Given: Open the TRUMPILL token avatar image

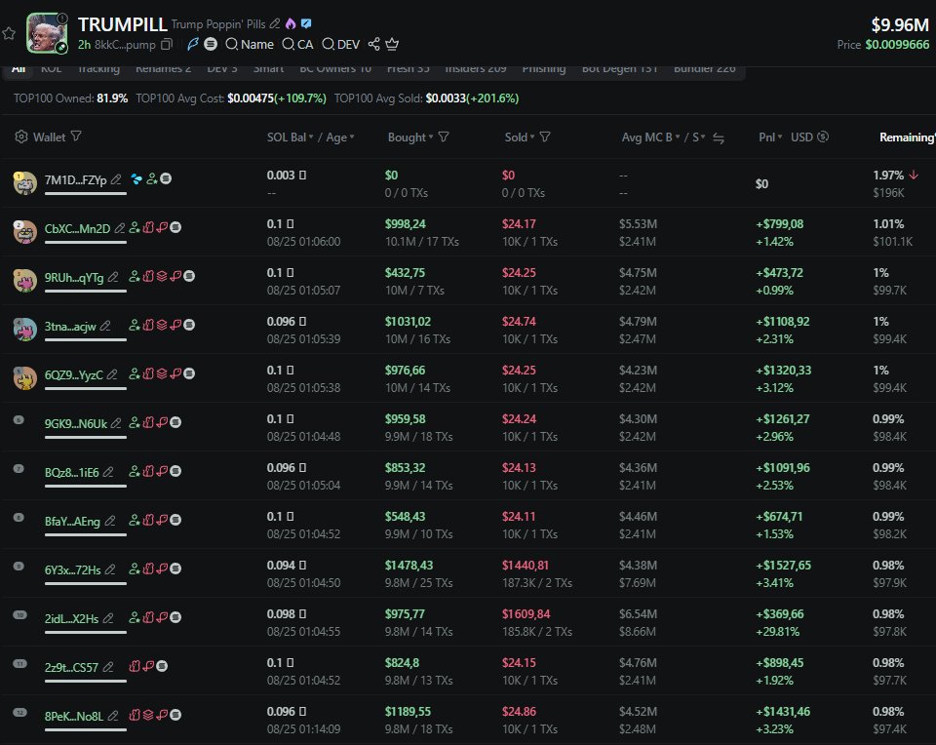Looking at the screenshot, I should [x=47, y=33].
